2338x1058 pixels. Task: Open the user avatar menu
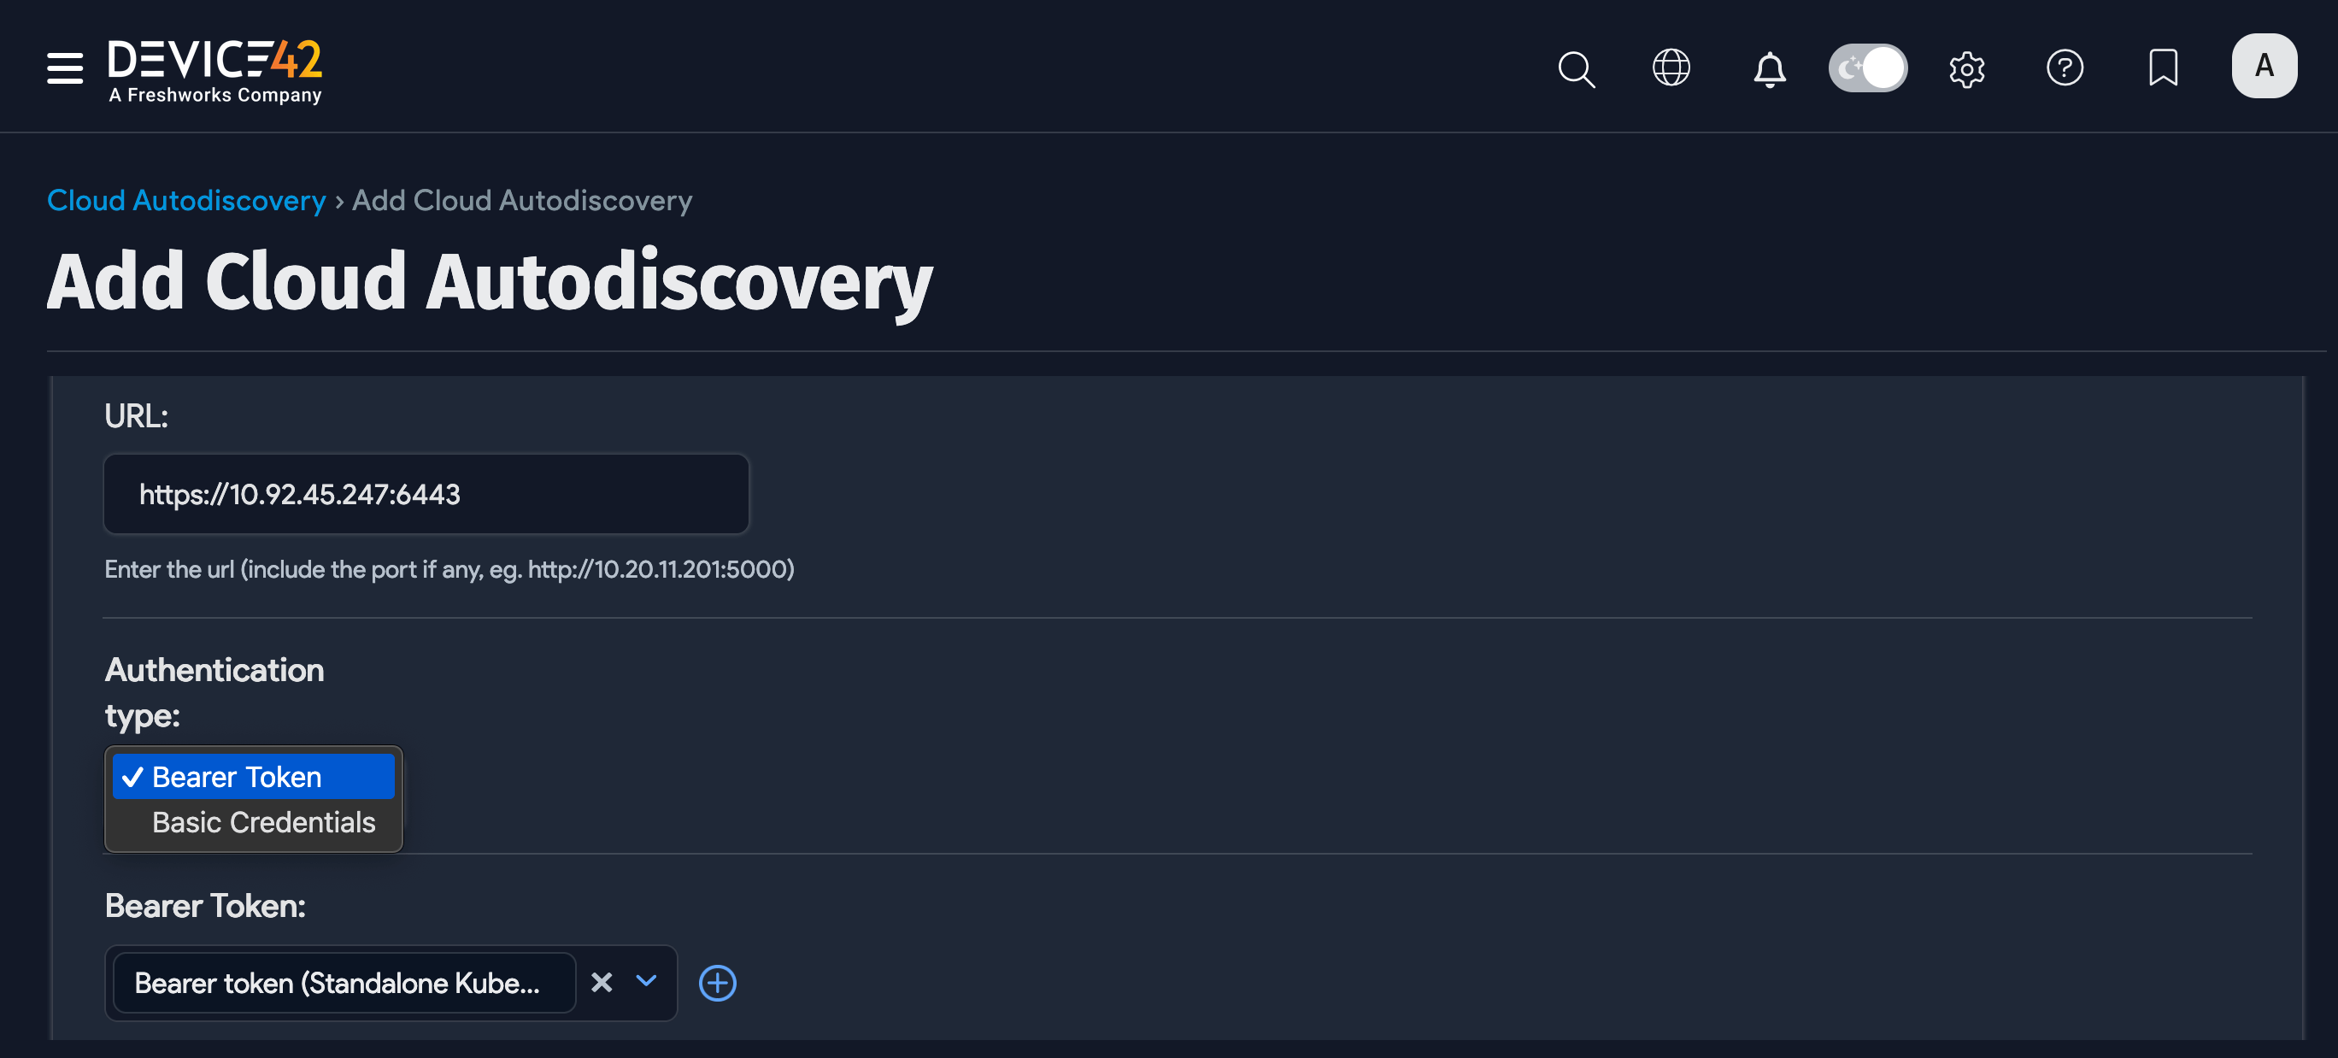pos(2264,65)
